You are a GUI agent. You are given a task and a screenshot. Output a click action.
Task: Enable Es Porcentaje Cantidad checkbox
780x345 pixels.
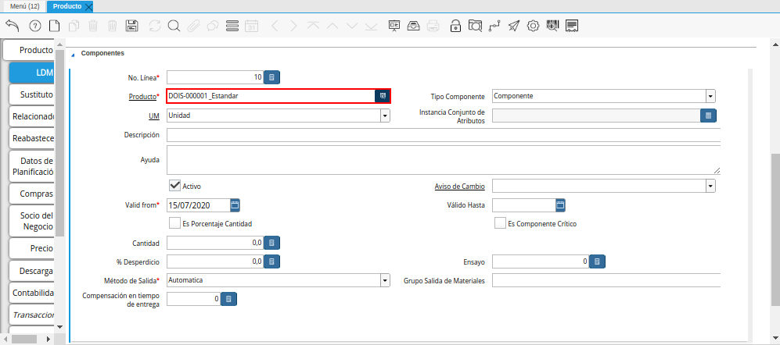tap(175, 223)
